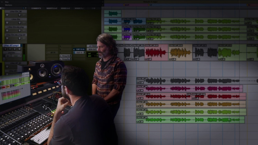
Task: Click the level meter on LVoc AT.cmp1
Action: tap(24, 53)
